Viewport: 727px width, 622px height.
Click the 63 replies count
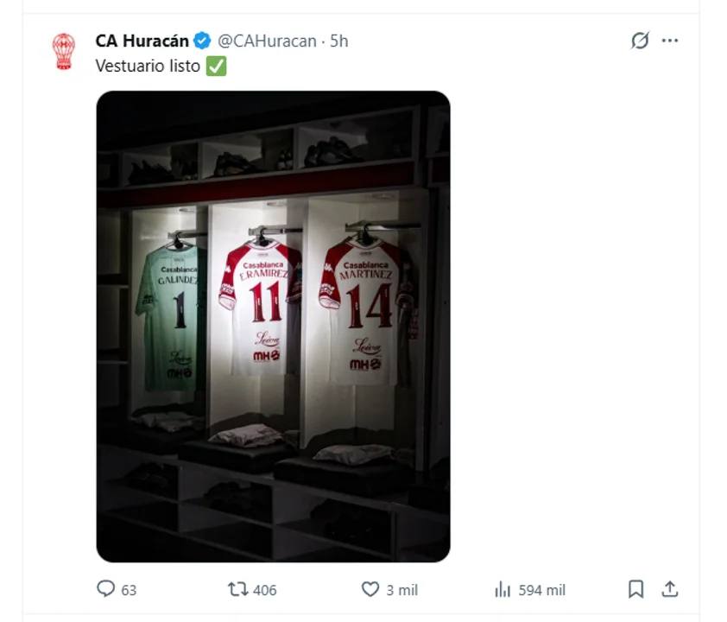tap(129, 590)
